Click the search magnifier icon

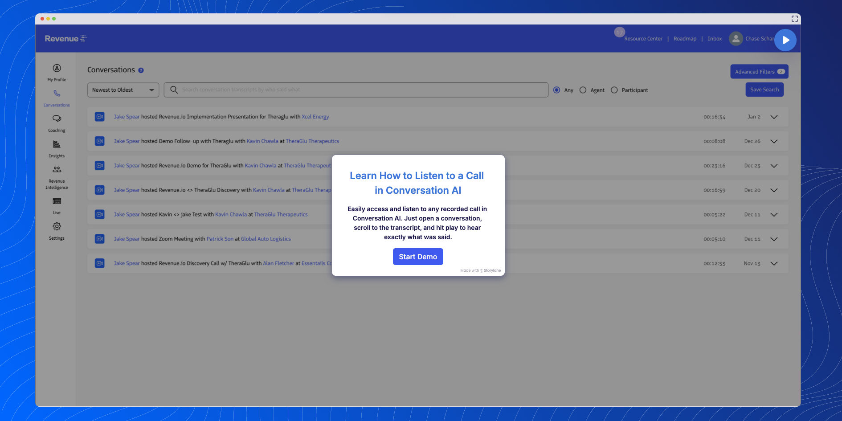[174, 90]
